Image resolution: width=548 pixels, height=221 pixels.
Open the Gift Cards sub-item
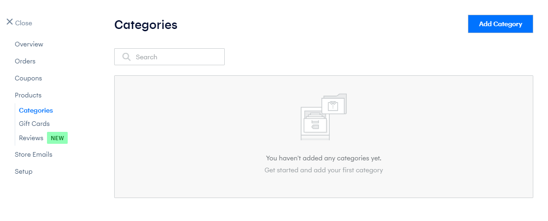click(34, 124)
